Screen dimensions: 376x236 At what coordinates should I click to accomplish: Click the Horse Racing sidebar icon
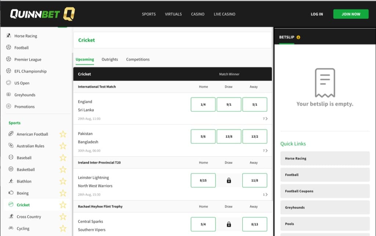tap(9, 36)
